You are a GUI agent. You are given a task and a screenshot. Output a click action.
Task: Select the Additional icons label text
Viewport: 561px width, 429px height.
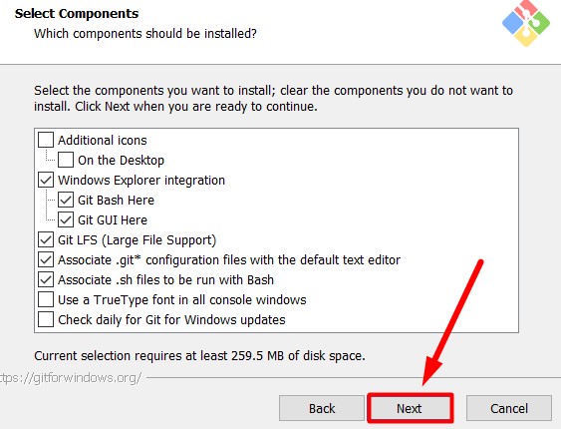pos(103,140)
